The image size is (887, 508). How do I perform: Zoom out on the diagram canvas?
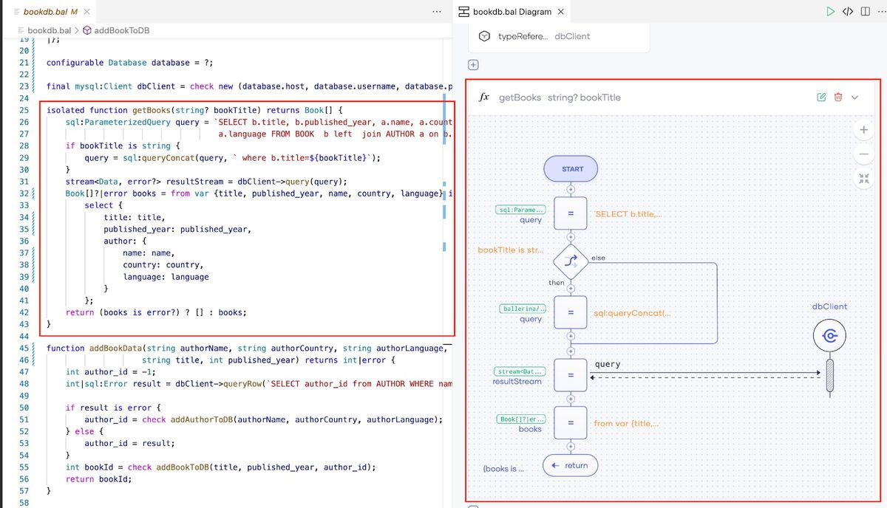pyautogui.click(x=863, y=154)
